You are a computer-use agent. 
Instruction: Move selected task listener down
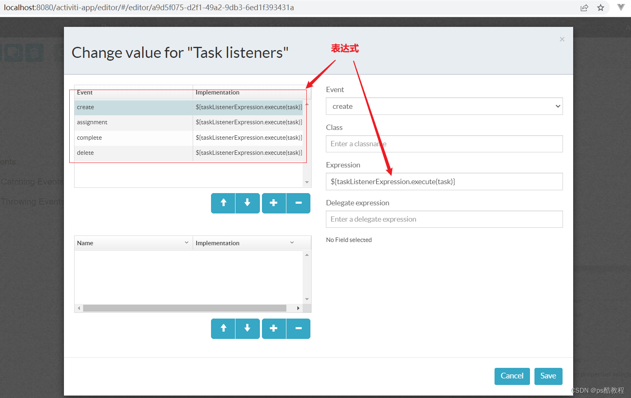(247, 203)
